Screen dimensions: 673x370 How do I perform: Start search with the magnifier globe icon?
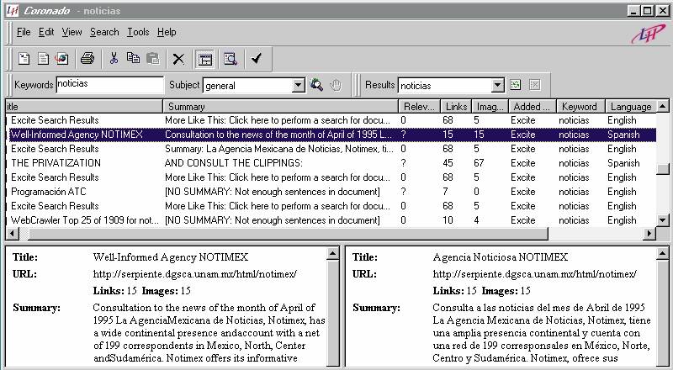click(316, 85)
